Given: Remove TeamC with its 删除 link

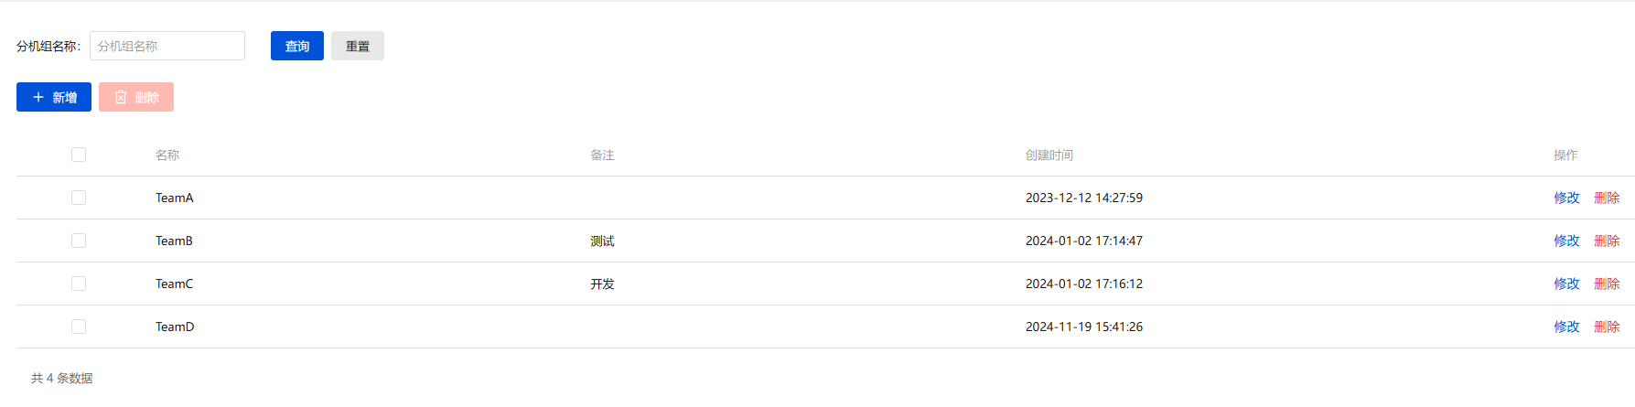Looking at the screenshot, I should tap(1607, 284).
